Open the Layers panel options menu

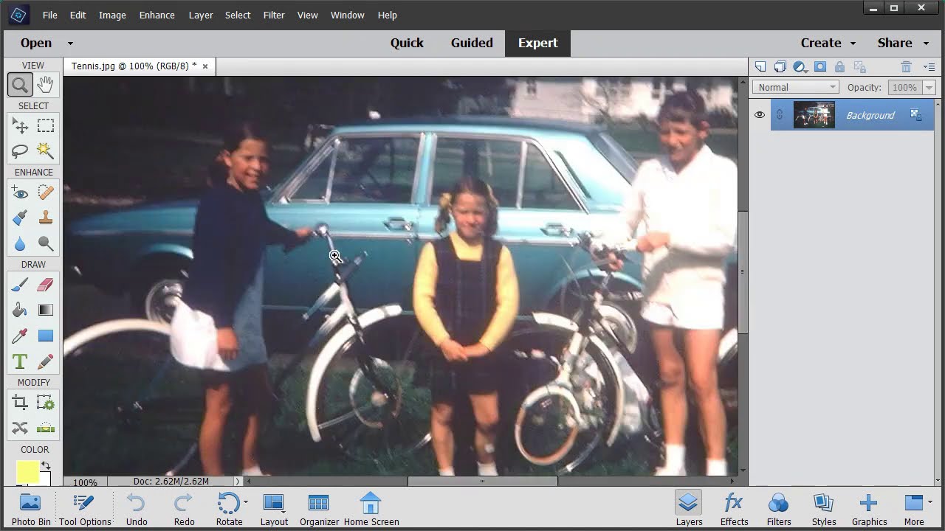click(x=929, y=66)
